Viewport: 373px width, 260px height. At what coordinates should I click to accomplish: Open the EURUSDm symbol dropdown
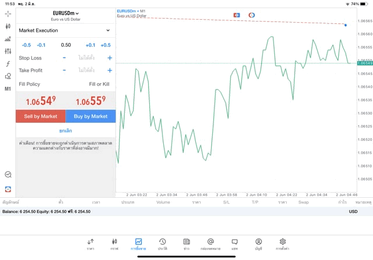coord(66,13)
